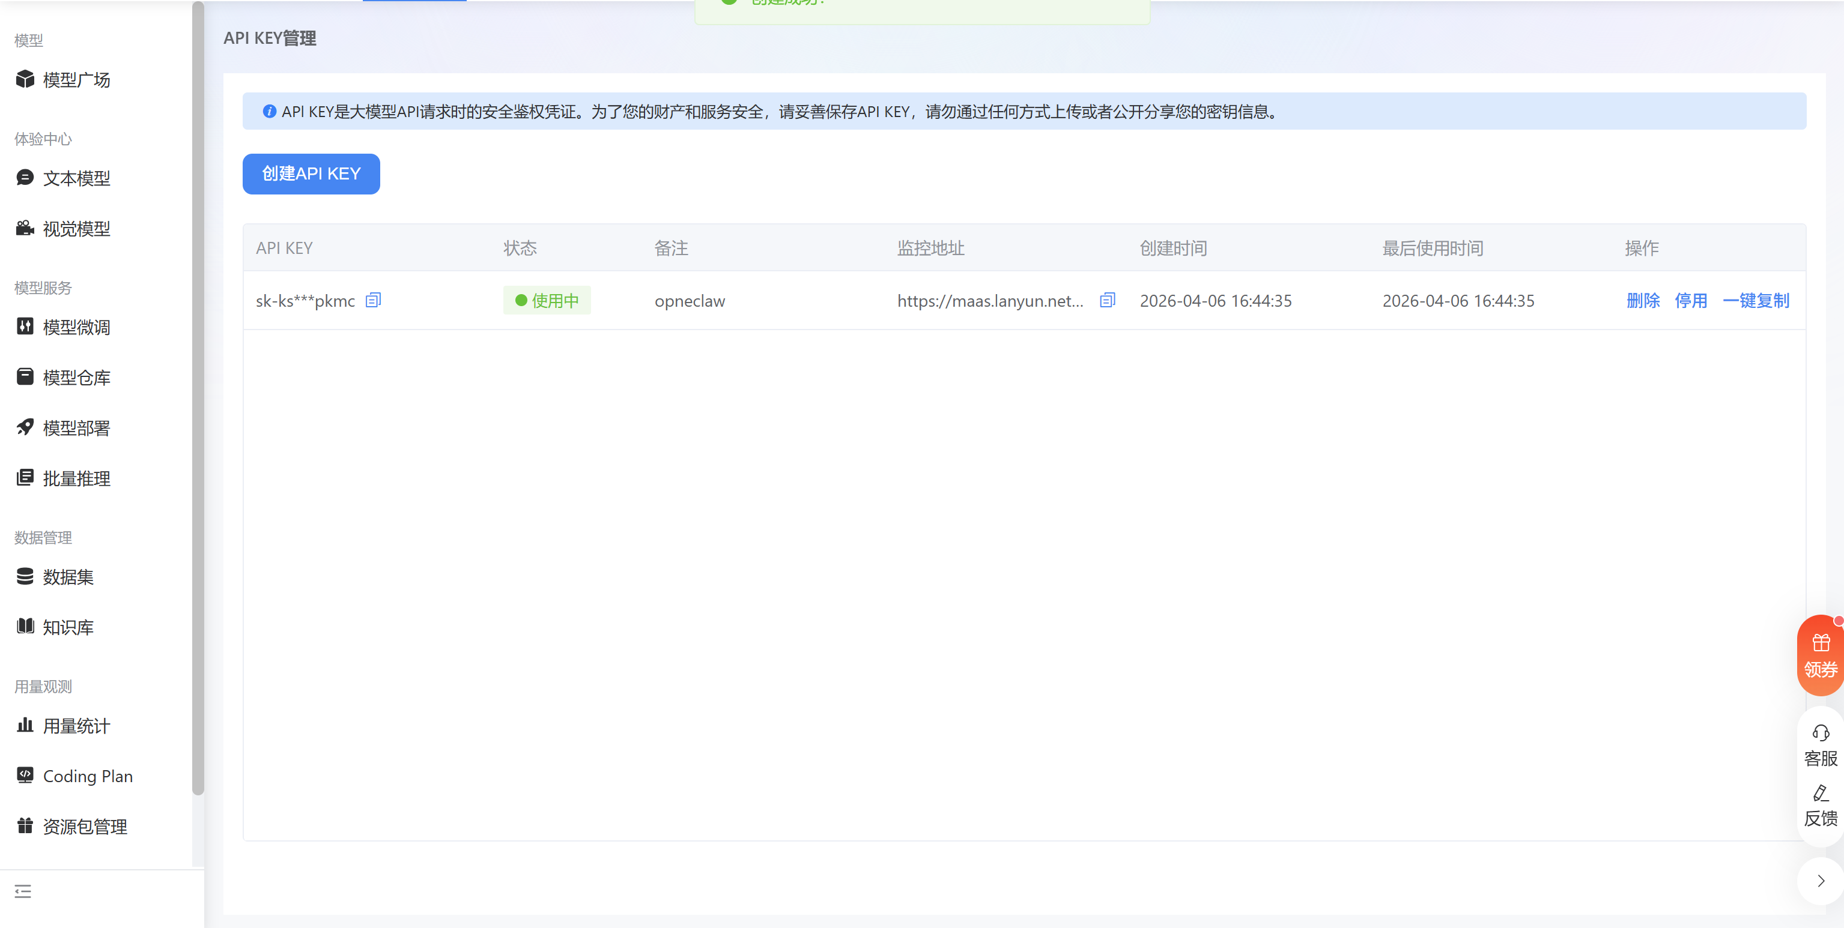
Task: Open the 领券 gift coupon widget
Action: coord(1821,655)
